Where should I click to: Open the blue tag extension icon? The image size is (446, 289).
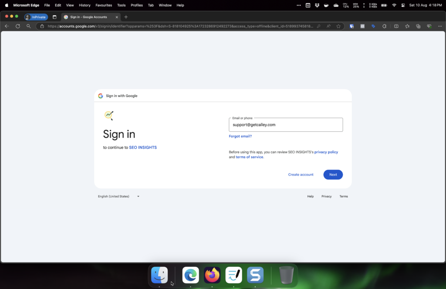373,26
